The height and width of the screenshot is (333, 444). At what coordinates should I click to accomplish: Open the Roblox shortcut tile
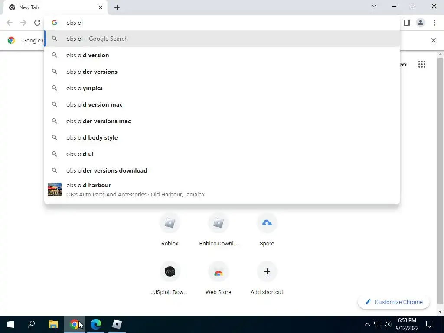(x=170, y=230)
